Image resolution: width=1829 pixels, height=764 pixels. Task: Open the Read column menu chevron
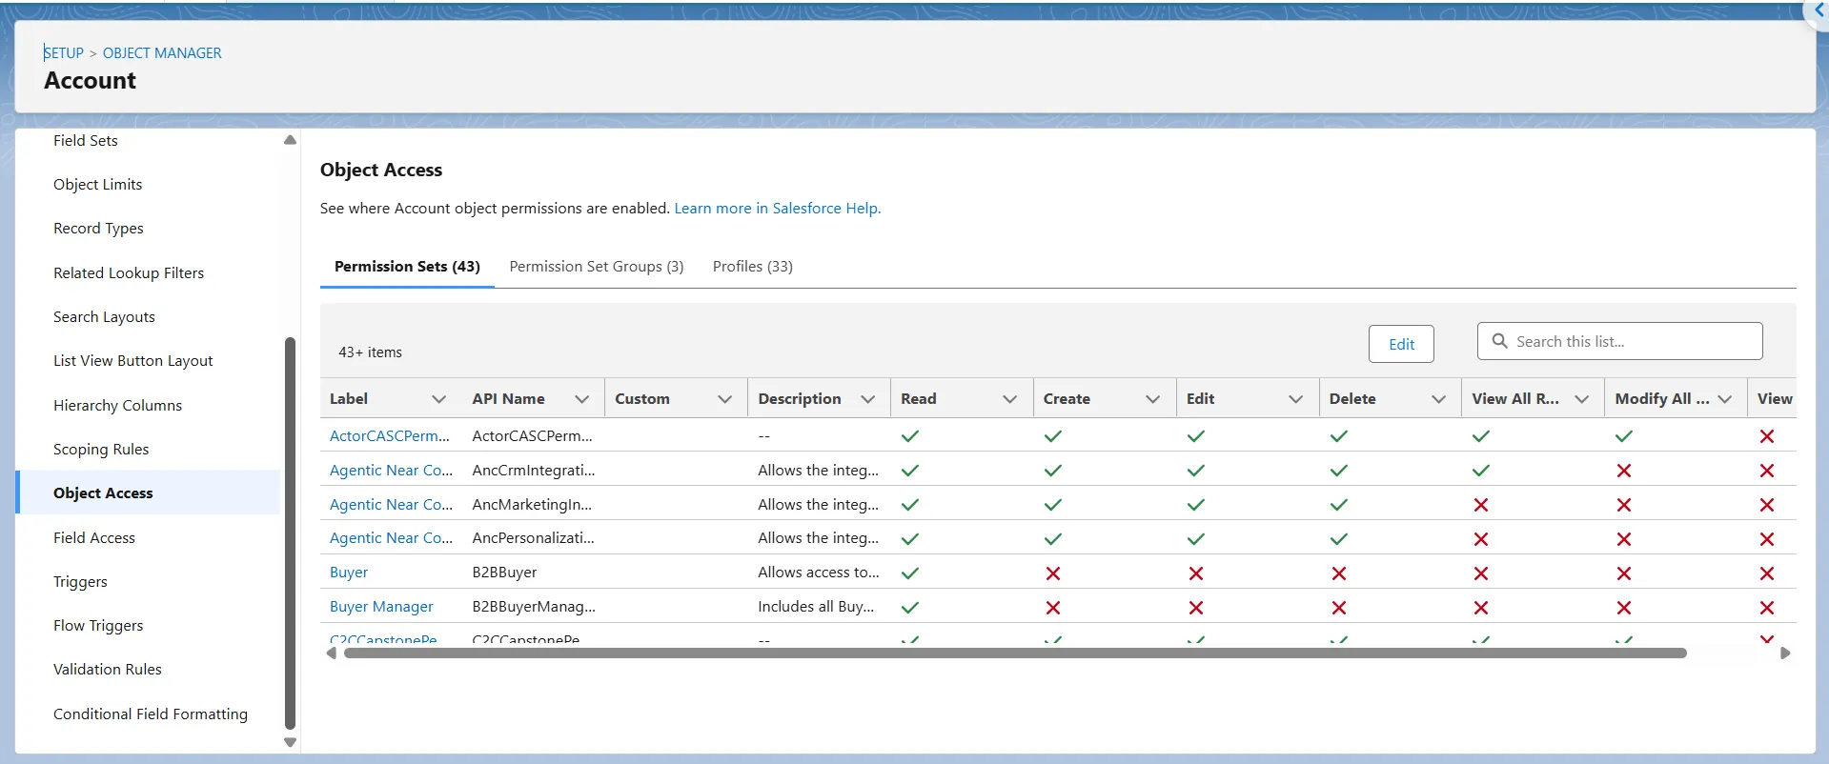1010,399
